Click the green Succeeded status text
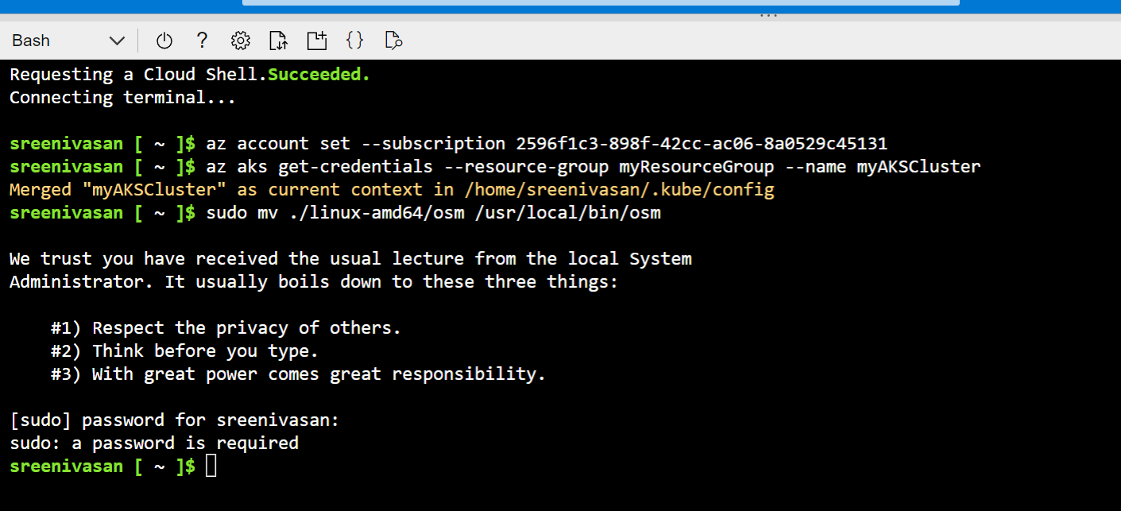The image size is (1121, 511). [317, 74]
